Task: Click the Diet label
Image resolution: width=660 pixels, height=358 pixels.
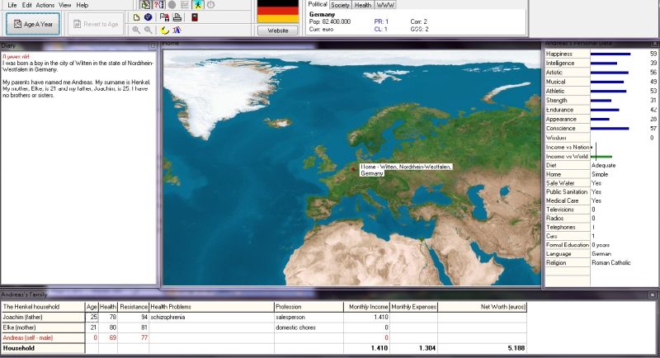Action: [x=551, y=165]
